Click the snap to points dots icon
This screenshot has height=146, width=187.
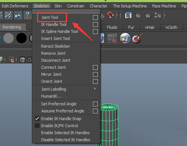point(9,15)
